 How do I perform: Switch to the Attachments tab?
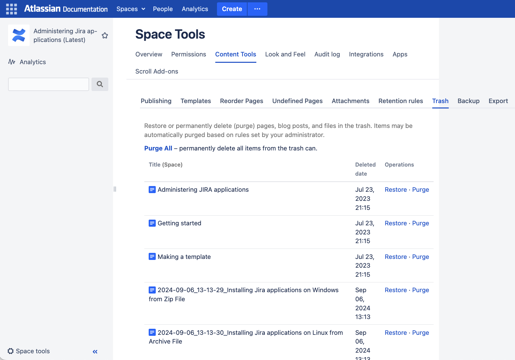coord(351,101)
